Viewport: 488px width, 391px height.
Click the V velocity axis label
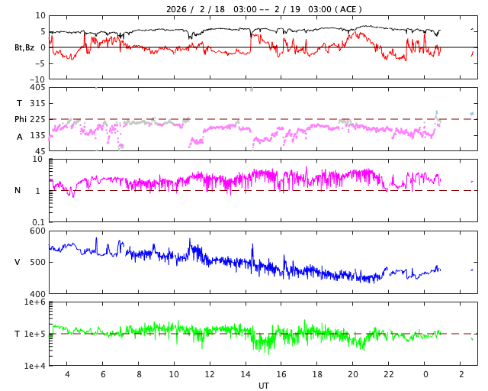pos(18,262)
